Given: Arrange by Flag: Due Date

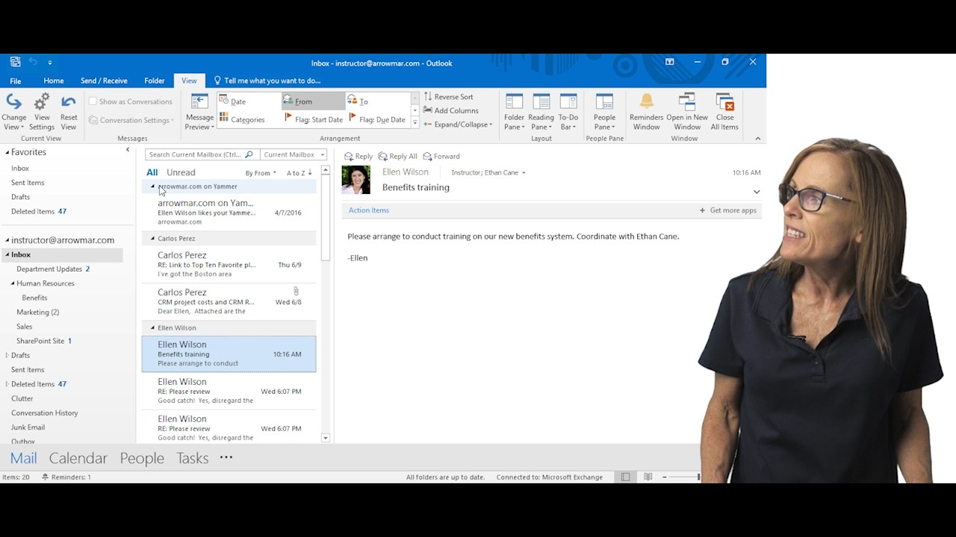Looking at the screenshot, I should click(x=377, y=119).
